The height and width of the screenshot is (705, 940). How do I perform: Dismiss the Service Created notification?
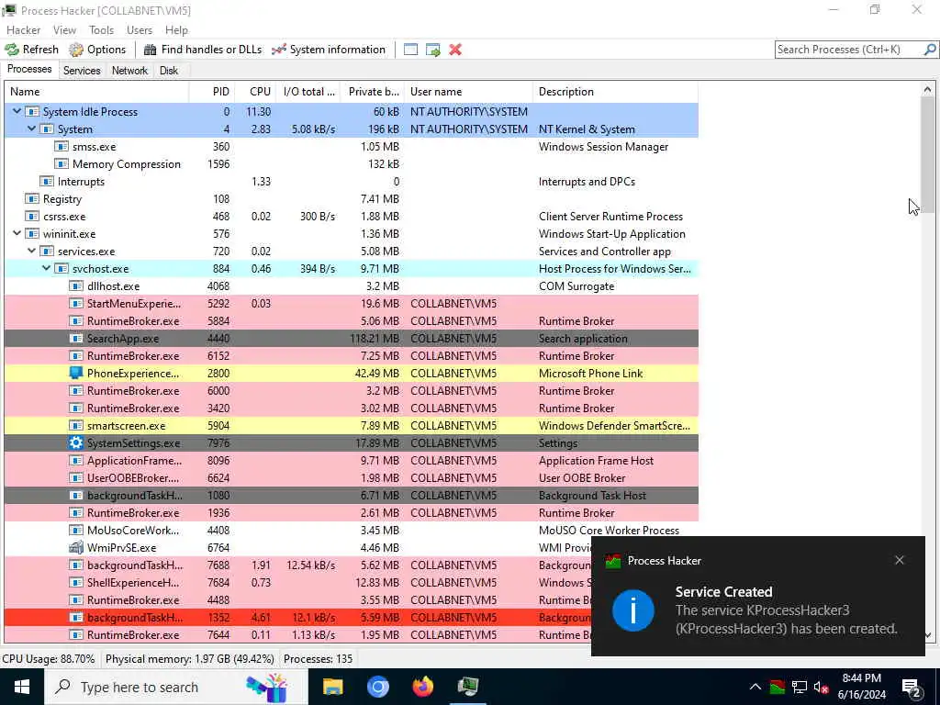(x=900, y=561)
